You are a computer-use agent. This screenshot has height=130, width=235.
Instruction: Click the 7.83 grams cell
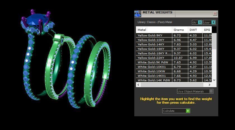point(180,44)
